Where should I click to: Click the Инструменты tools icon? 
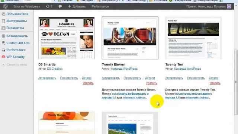tap(3, 21)
